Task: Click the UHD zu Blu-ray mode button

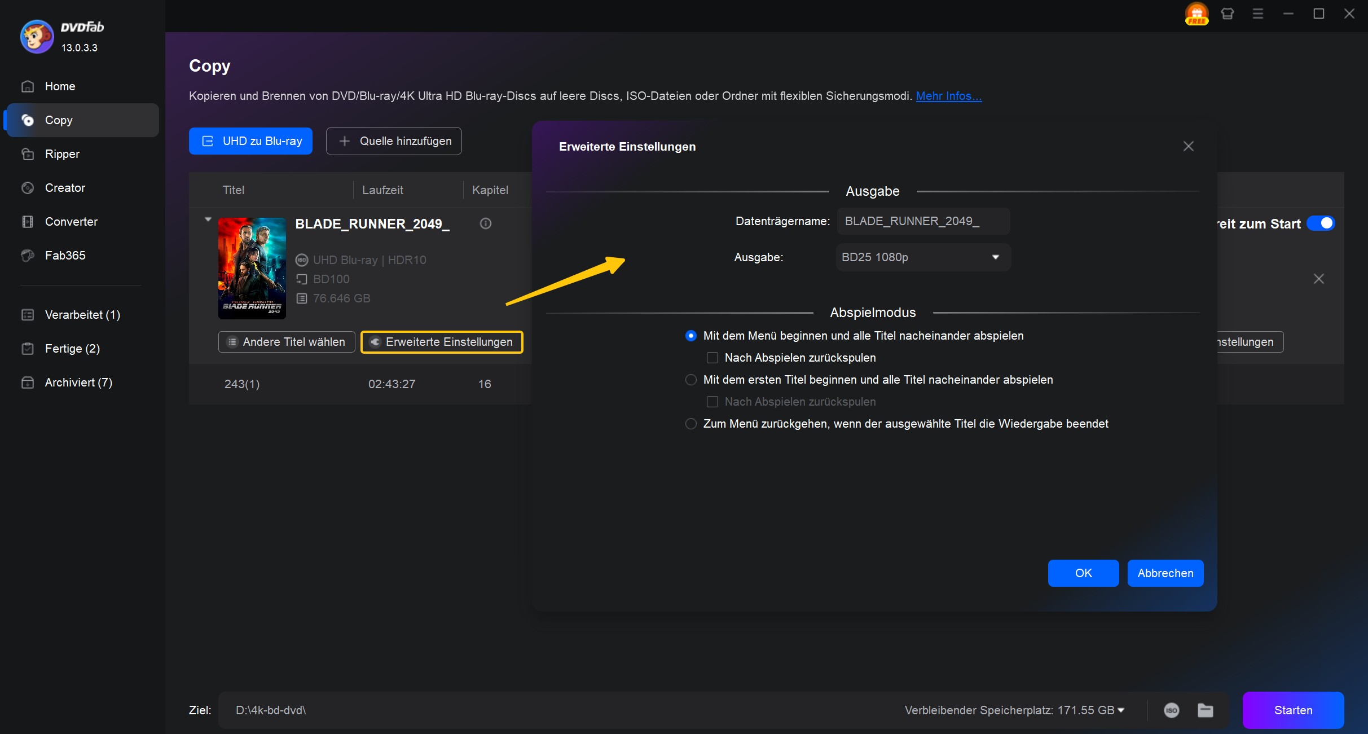Action: pyautogui.click(x=250, y=141)
